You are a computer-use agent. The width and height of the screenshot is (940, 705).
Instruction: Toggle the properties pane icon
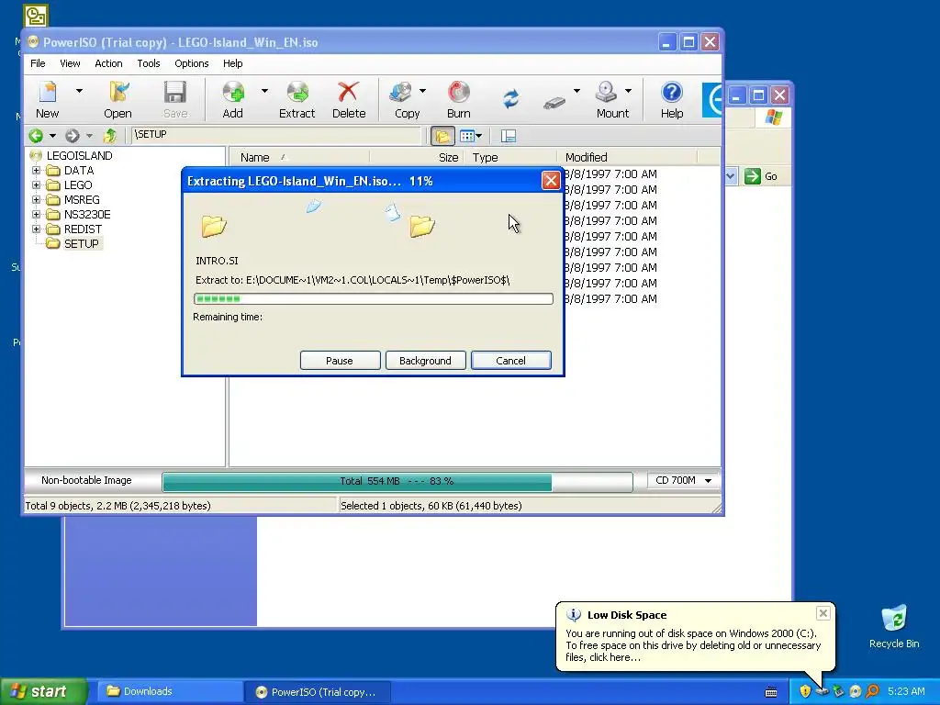click(x=509, y=136)
